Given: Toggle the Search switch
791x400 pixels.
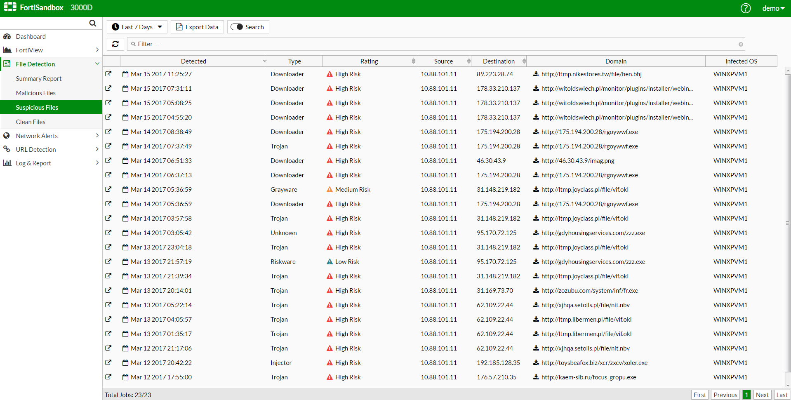Looking at the screenshot, I should click(237, 27).
